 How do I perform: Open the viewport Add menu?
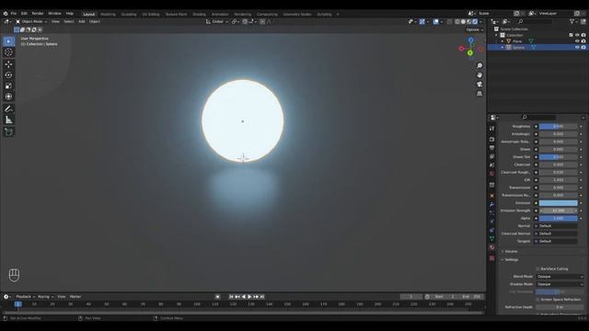click(x=82, y=22)
